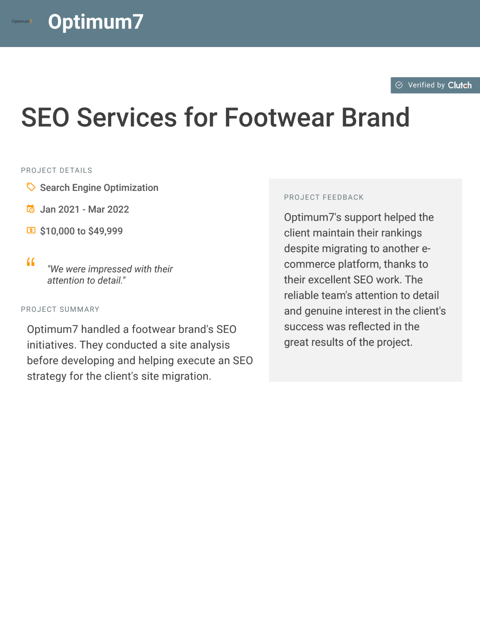Click the SEO Services for Footwear Brand title

click(x=216, y=117)
